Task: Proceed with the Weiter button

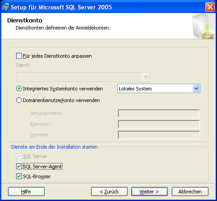Action: point(150,192)
